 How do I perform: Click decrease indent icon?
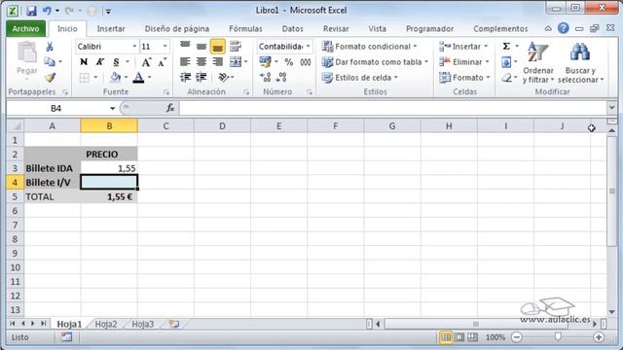185,77
